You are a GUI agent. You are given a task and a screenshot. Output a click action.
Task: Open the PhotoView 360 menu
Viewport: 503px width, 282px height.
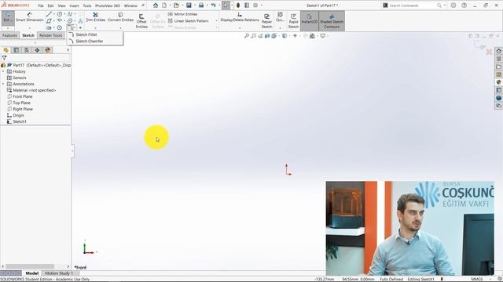pyautogui.click(x=108, y=5)
